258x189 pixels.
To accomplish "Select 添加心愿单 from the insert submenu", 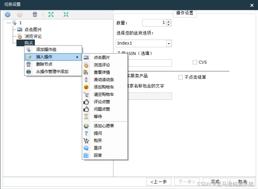I will click(105, 126).
